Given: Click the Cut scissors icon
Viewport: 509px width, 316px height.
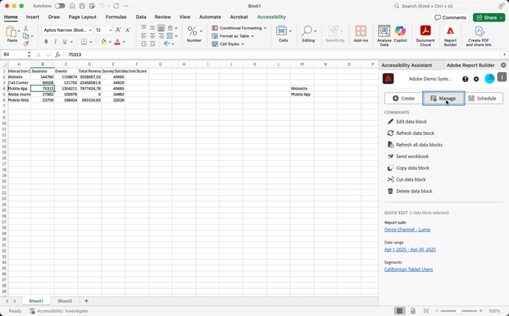Looking at the screenshot, I should (x=26, y=28).
